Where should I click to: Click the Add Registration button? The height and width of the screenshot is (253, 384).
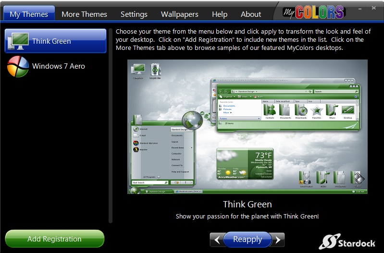(55, 239)
